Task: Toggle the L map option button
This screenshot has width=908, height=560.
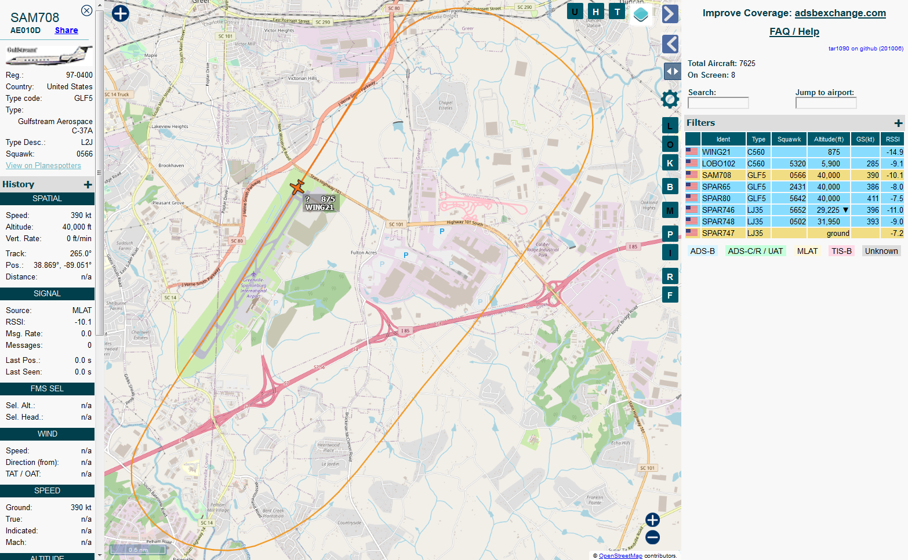Action: point(670,125)
